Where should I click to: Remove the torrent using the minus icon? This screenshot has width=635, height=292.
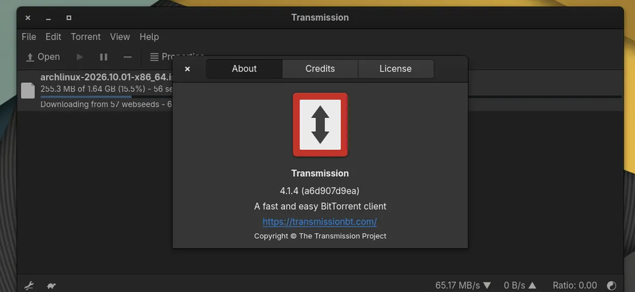point(127,57)
